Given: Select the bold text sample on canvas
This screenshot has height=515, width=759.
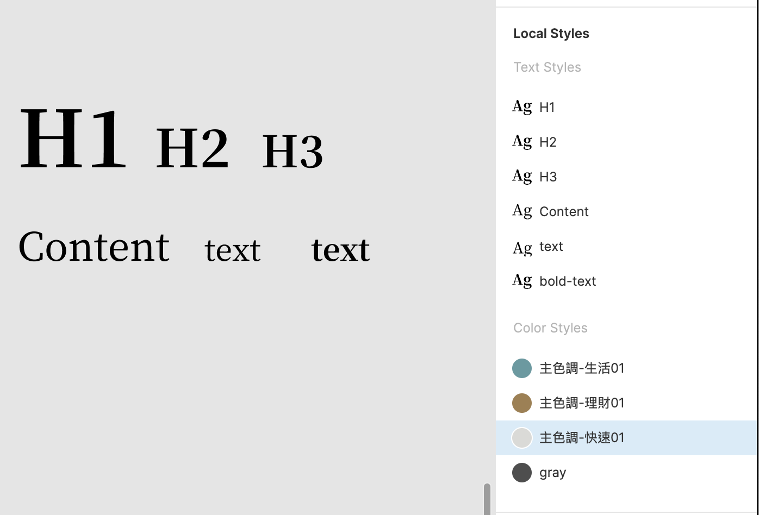Looking at the screenshot, I should pos(340,250).
